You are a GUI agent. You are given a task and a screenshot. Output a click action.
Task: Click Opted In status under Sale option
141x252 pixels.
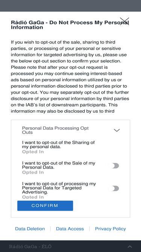(x=33, y=172)
